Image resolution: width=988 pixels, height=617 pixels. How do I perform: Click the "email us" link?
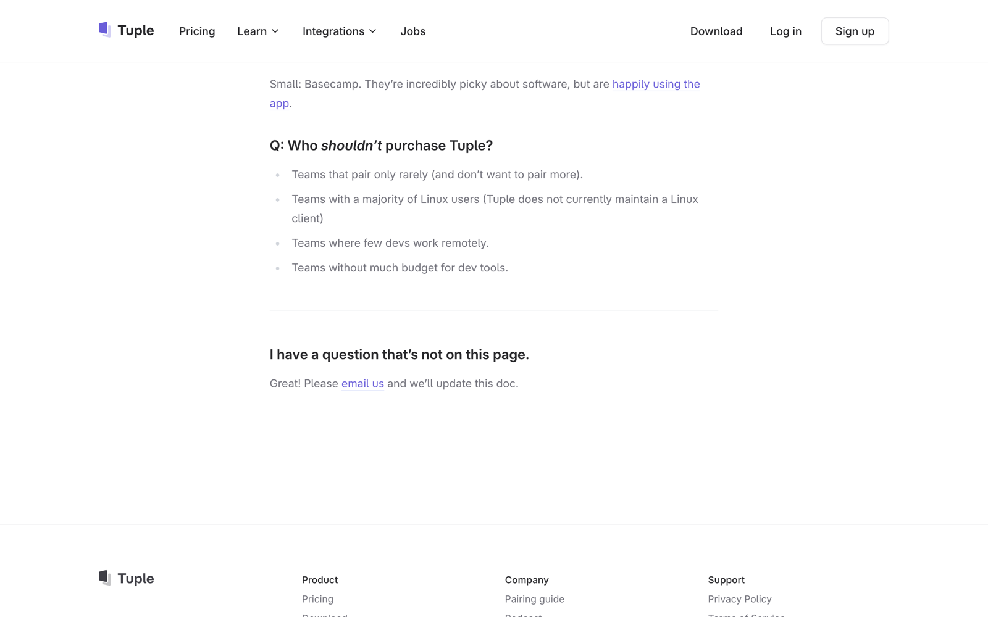(x=362, y=383)
